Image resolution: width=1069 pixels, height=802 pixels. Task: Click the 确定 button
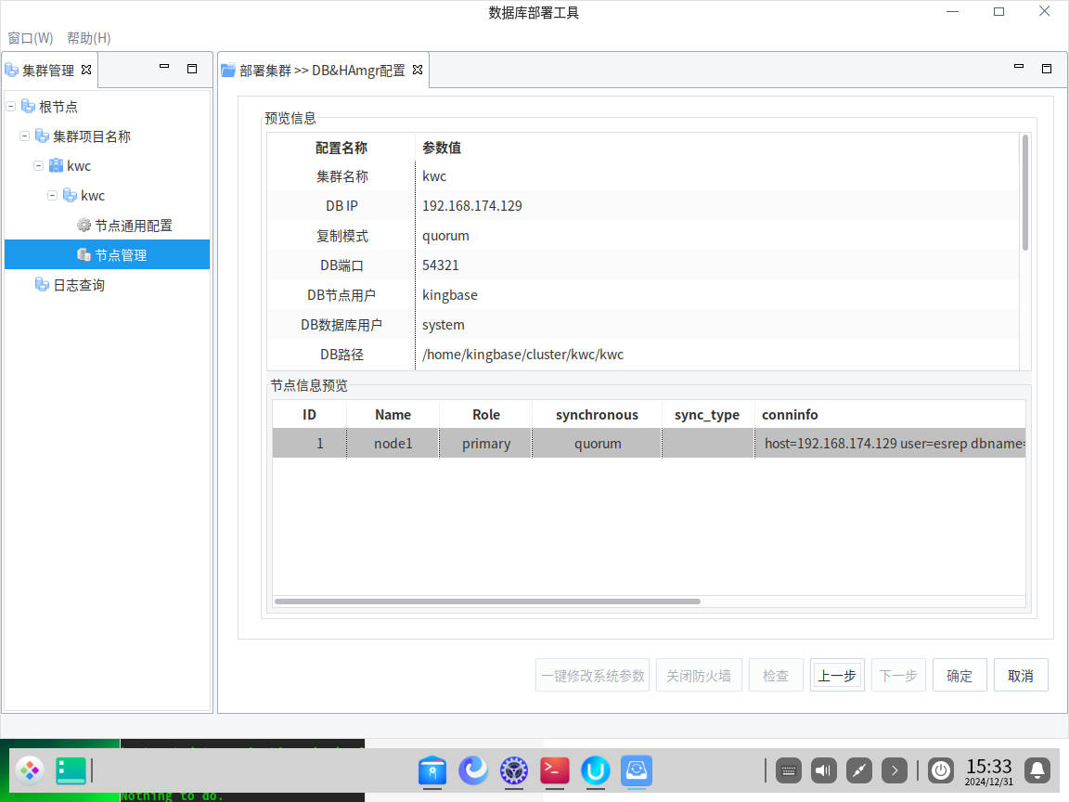click(x=960, y=676)
